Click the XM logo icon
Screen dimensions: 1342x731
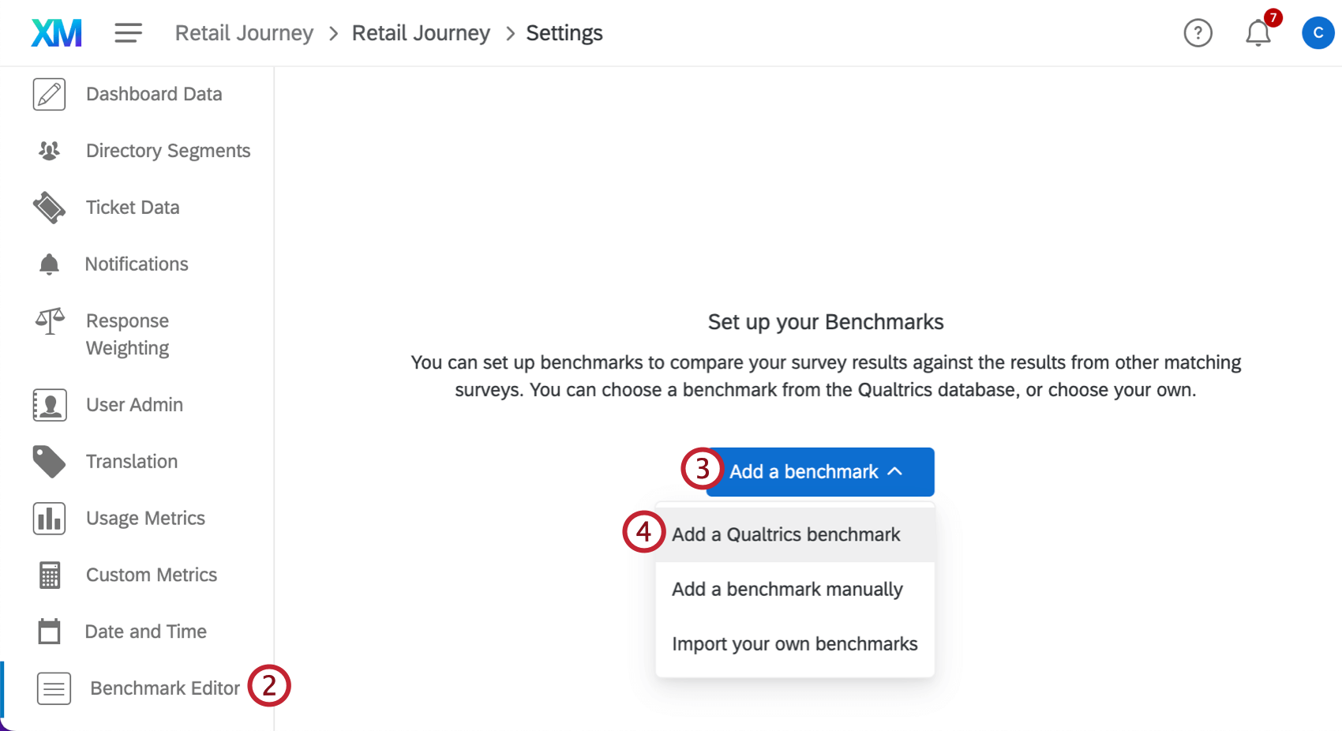coord(56,33)
